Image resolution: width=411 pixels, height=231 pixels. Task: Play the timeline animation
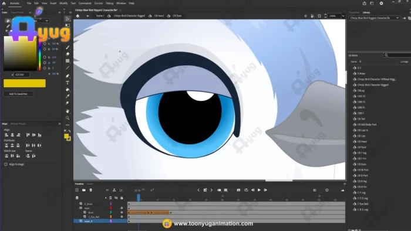259,190
